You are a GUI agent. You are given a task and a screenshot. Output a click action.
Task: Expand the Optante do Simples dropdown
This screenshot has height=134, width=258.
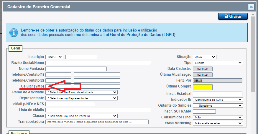pyautogui.click(x=218, y=105)
